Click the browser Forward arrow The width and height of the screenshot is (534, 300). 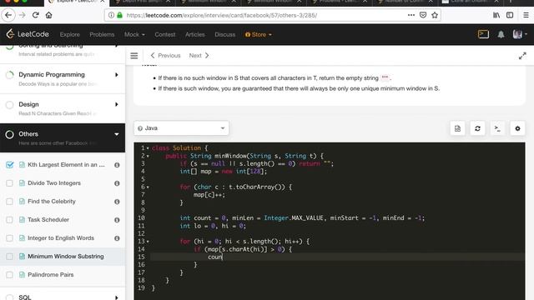[x=23, y=15]
